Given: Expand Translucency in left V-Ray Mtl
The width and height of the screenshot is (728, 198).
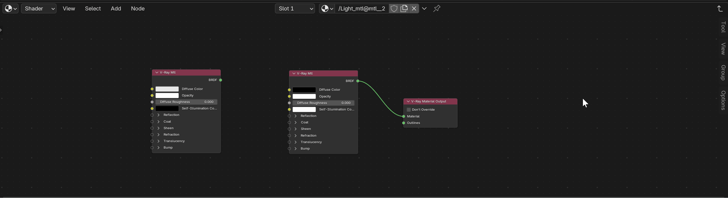Looking at the screenshot, I should (159, 141).
